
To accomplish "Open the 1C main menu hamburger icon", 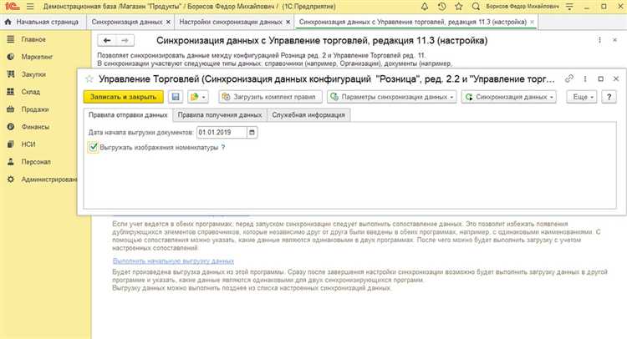I will click(30, 7).
